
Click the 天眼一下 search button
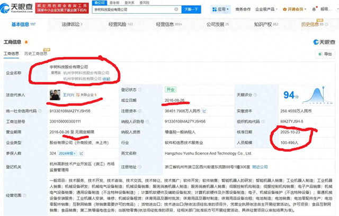191,10
